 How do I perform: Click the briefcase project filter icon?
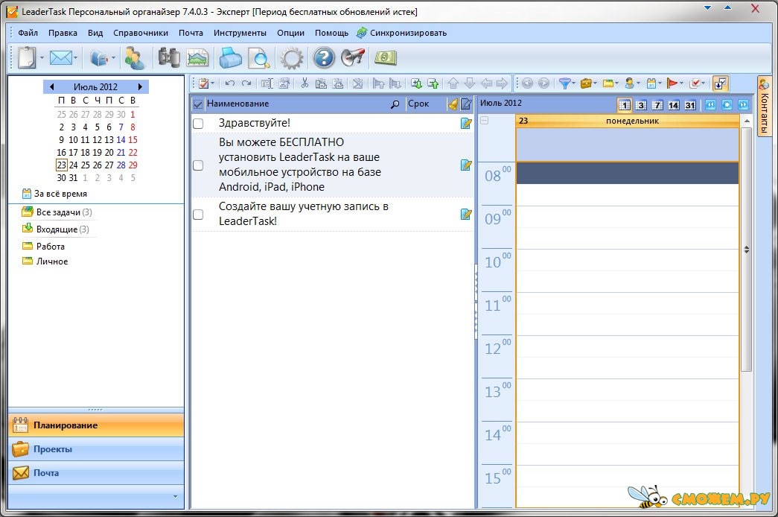(586, 83)
